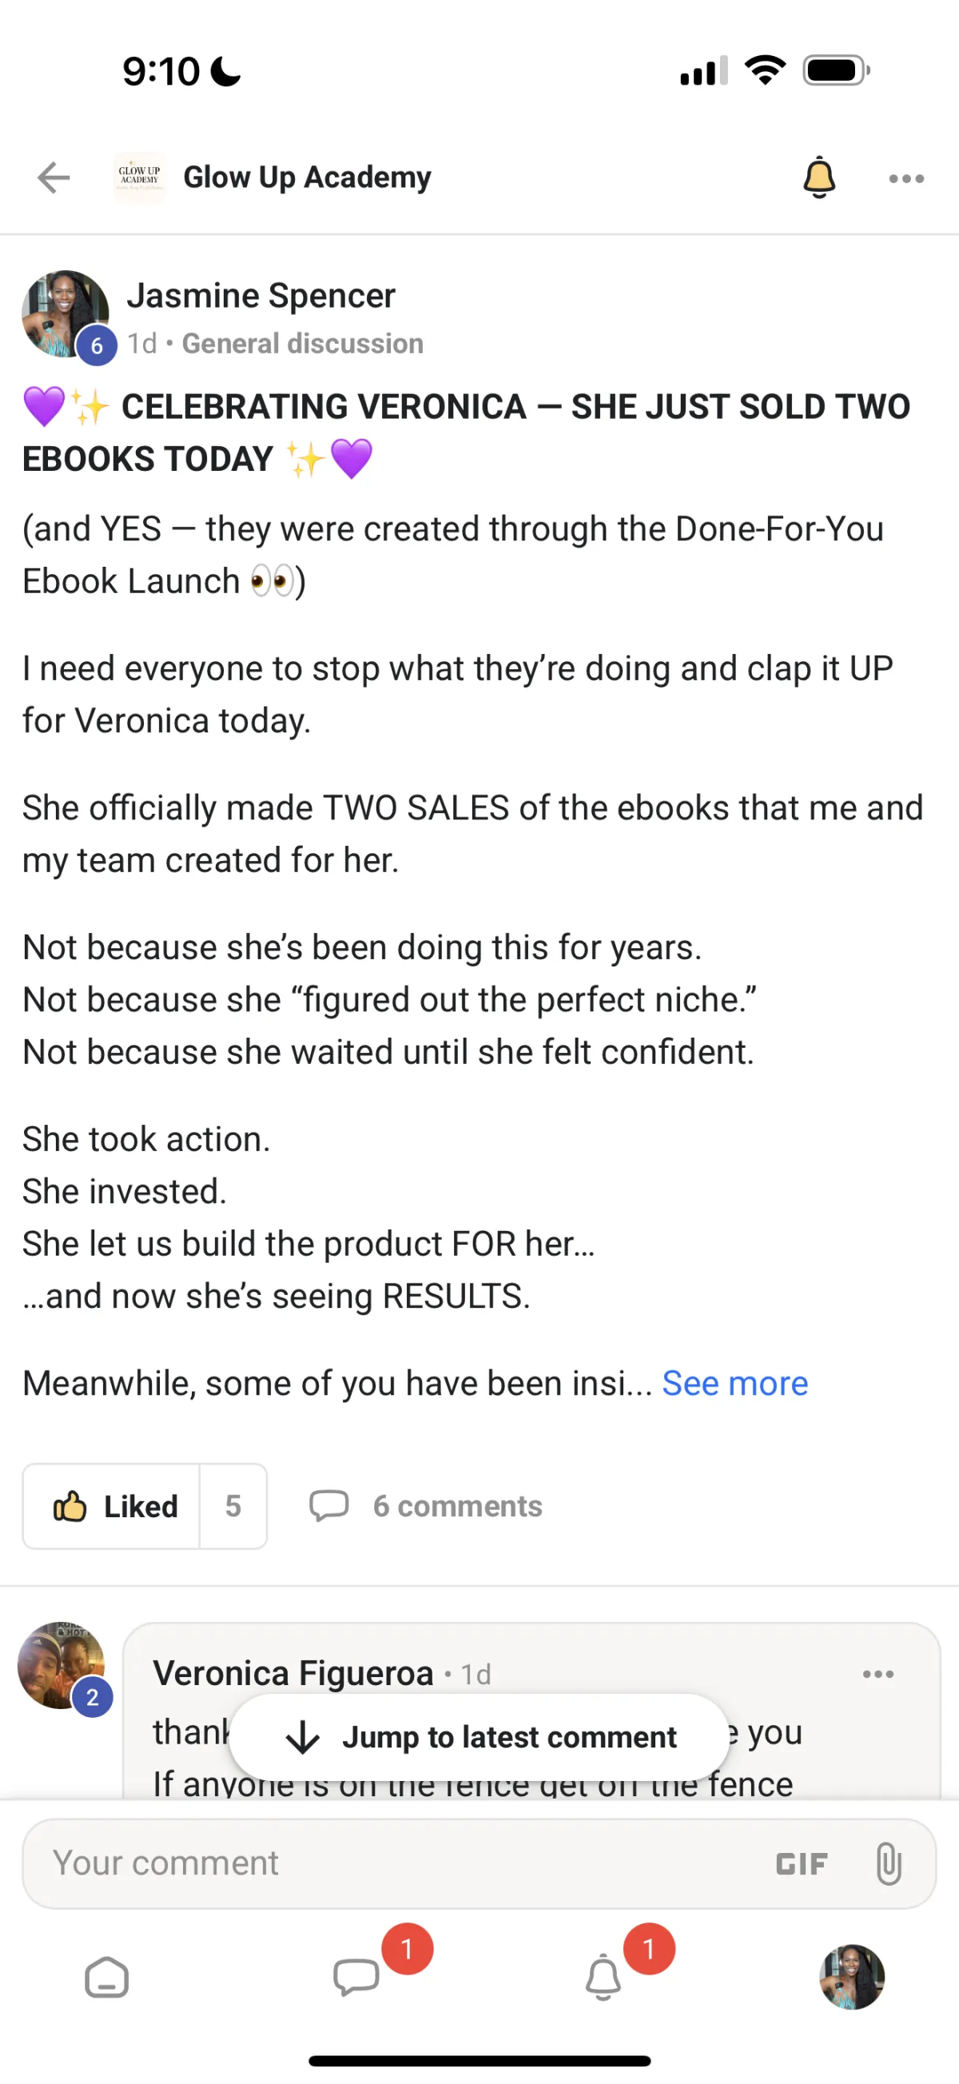The width and height of the screenshot is (959, 2084).
Task: Open Jasmine Spencer's profile name
Action: (x=261, y=296)
